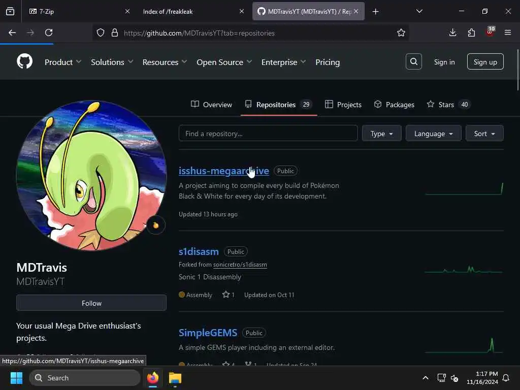Viewport: 520px width, 390px height.
Task: Click the isshus-megaarchive activity sparkline graph
Action: [464, 189]
